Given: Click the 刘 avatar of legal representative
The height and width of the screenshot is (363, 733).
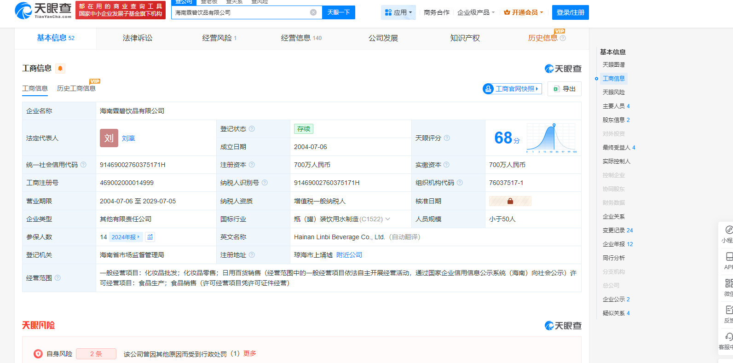Looking at the screenshot, I should [109, 138].
